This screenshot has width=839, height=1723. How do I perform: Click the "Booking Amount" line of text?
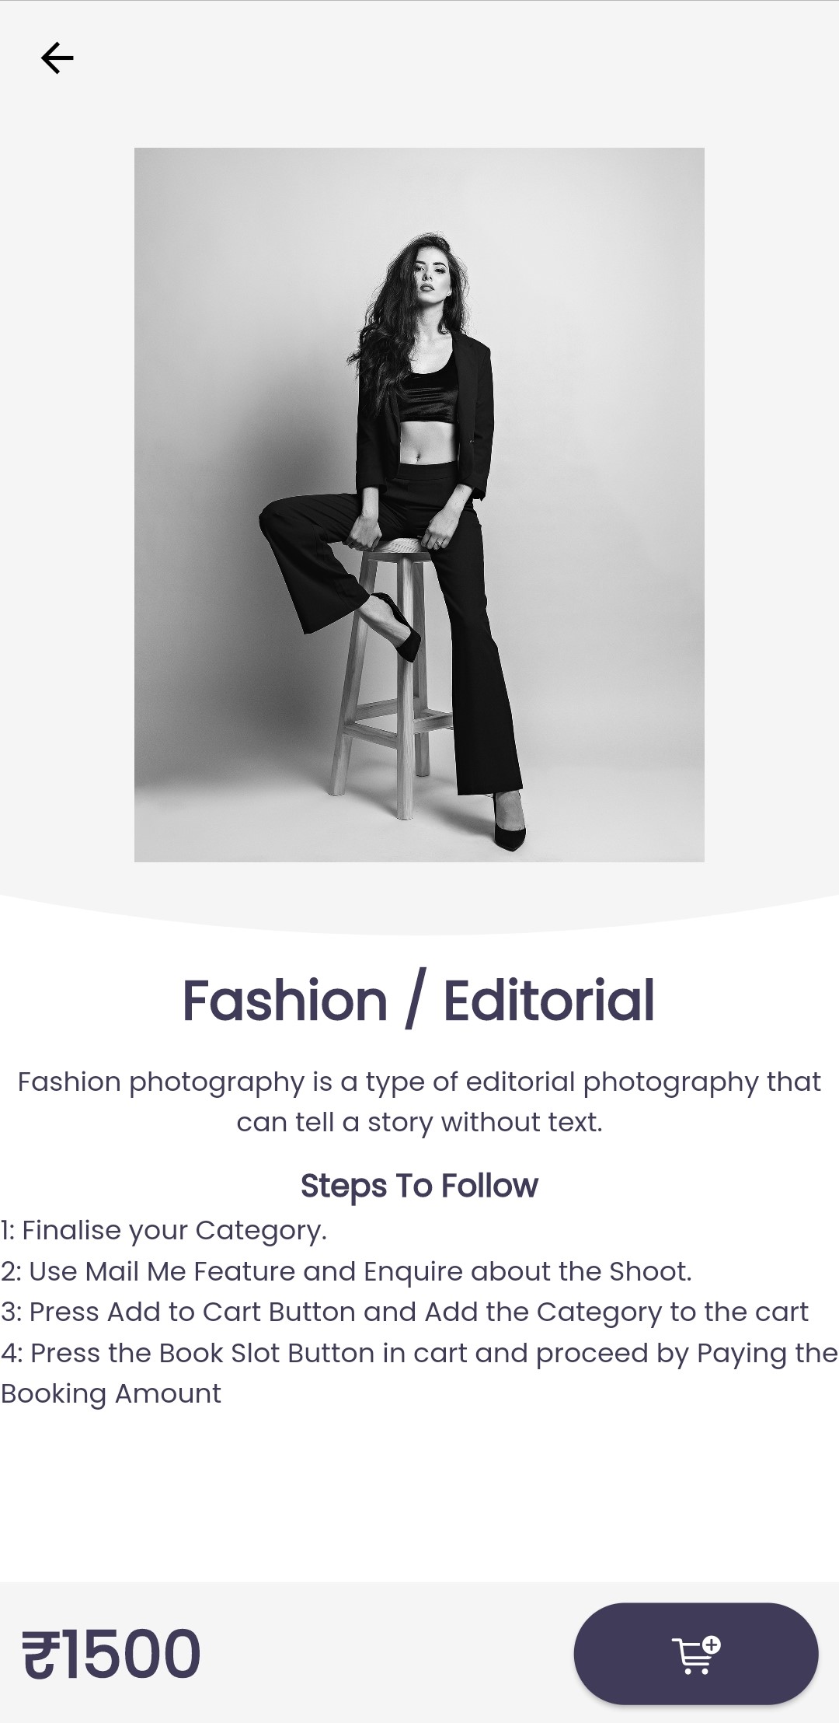click(111, 1394)
